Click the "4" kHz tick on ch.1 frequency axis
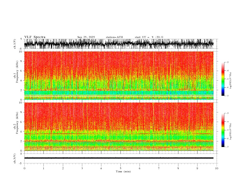Screen dimensions: 244x189 [x=21, y=81]
